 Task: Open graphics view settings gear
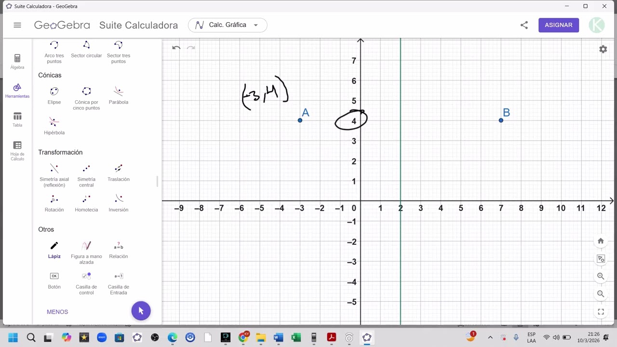603,49
